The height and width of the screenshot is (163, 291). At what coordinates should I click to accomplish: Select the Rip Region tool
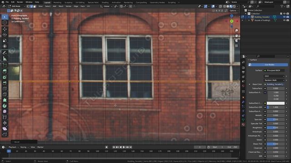[x=5, y=134]
